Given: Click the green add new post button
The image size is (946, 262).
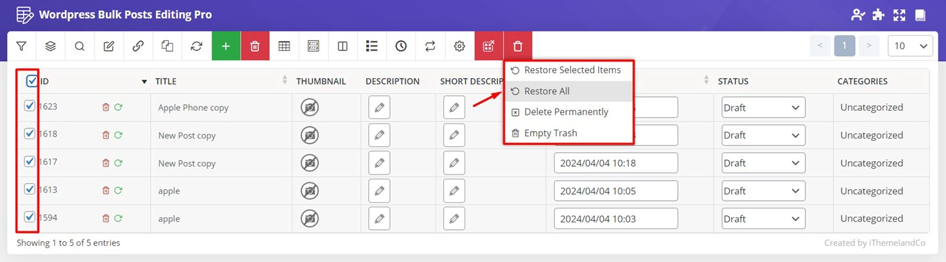Looking at the screenshot, I should click(226, 46).
